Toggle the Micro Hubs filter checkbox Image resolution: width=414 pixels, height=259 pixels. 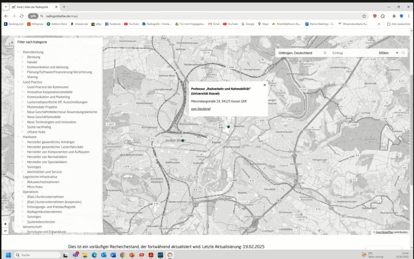(x=22, y=186)
